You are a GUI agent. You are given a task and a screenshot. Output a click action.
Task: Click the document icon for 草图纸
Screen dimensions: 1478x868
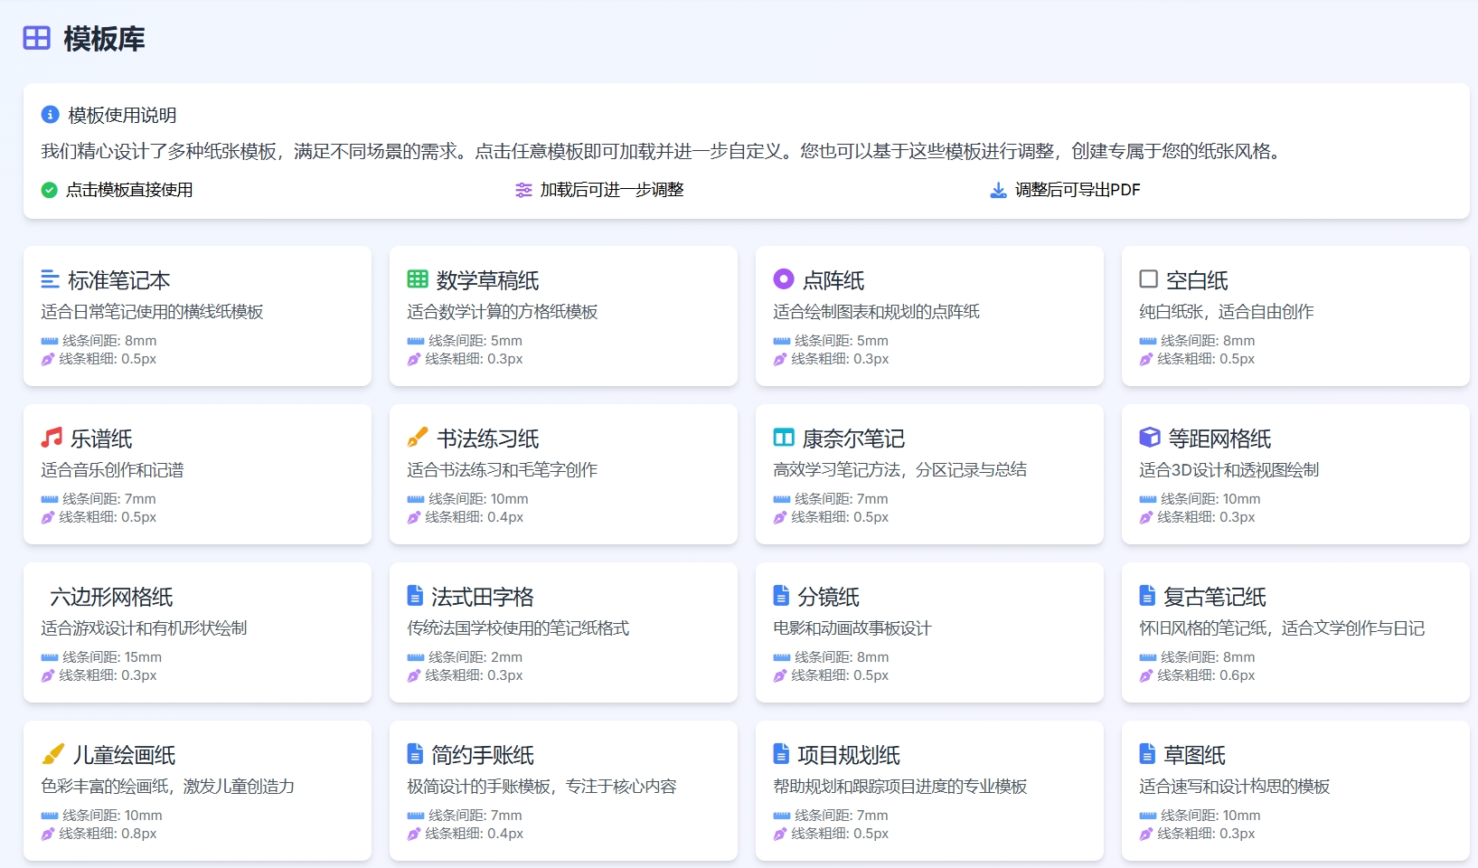point(1147,754)
